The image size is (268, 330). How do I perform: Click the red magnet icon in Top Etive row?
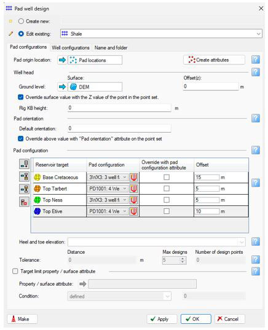coord(133,211)
